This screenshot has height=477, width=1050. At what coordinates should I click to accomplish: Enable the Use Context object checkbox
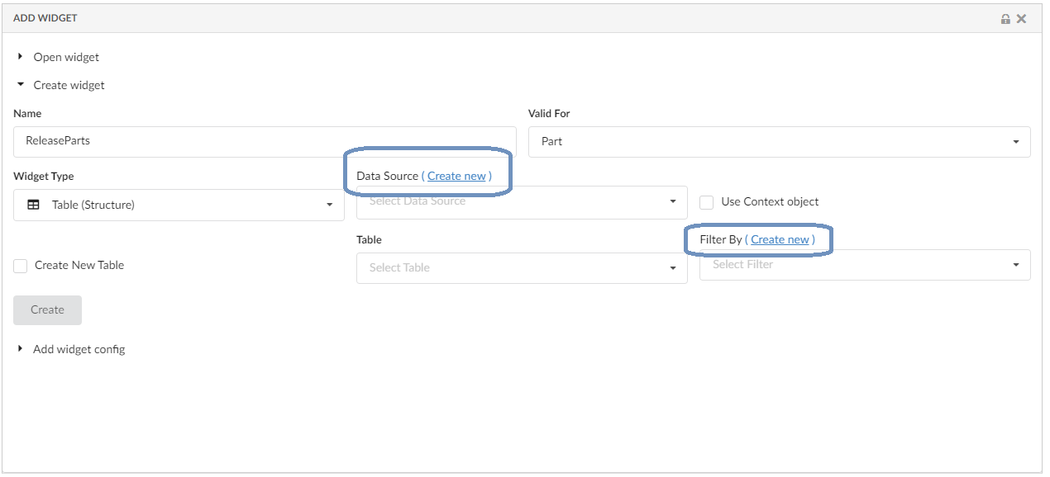point(707,202)
